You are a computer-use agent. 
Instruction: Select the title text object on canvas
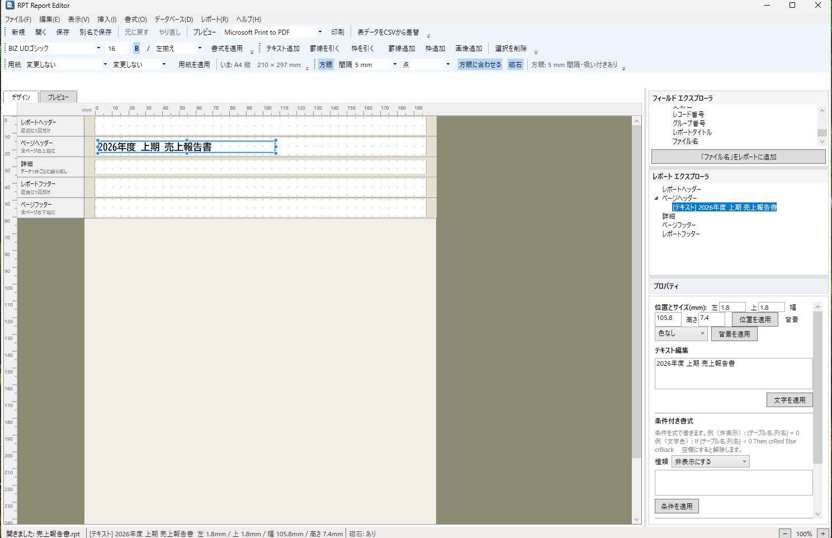point(186,147)
